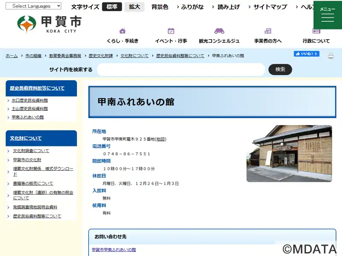Open 水口歴史民俗資料館 in sidebar
Screen dimensions: 342x256
point(29,100)
